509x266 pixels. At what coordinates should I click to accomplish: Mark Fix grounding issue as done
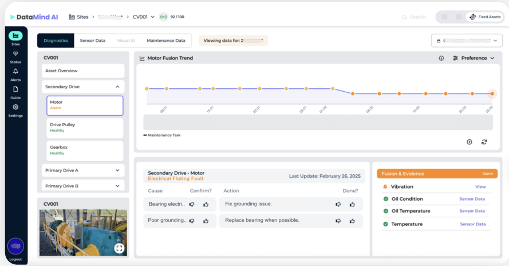(x=352, y=204)
